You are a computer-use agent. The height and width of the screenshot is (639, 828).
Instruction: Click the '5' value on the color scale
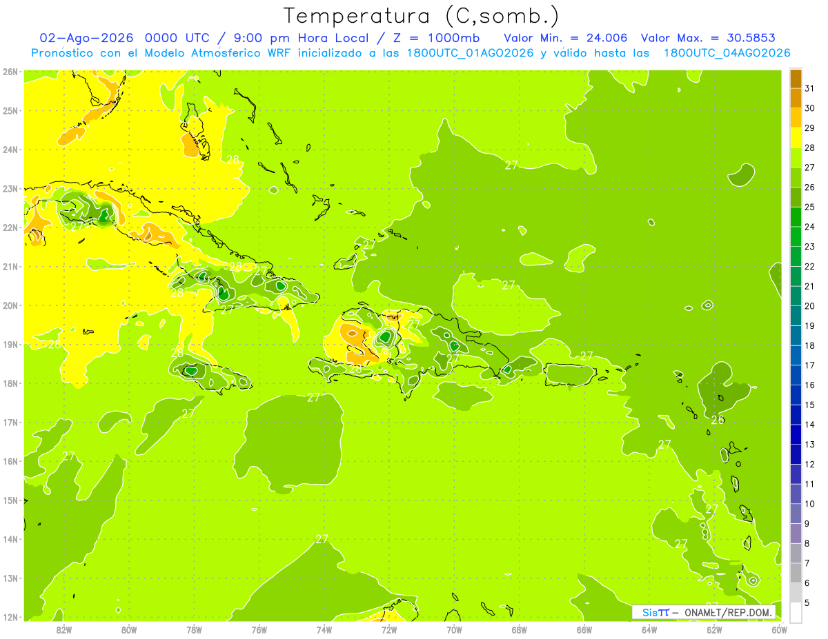tap(807, 602)
